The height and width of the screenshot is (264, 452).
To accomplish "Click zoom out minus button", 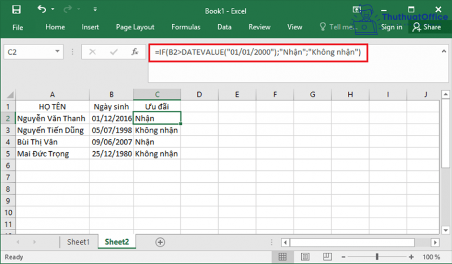I will 344,257.
